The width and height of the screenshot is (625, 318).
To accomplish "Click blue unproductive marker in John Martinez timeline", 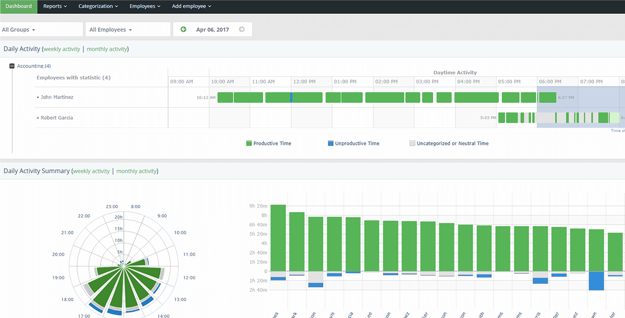I will point(291,97).
